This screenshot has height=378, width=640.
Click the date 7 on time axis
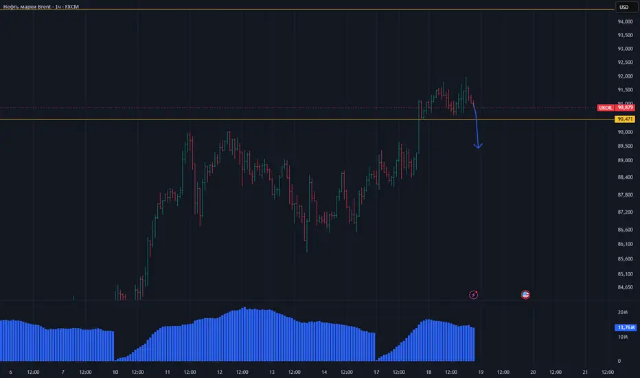[x=63, y=373]
